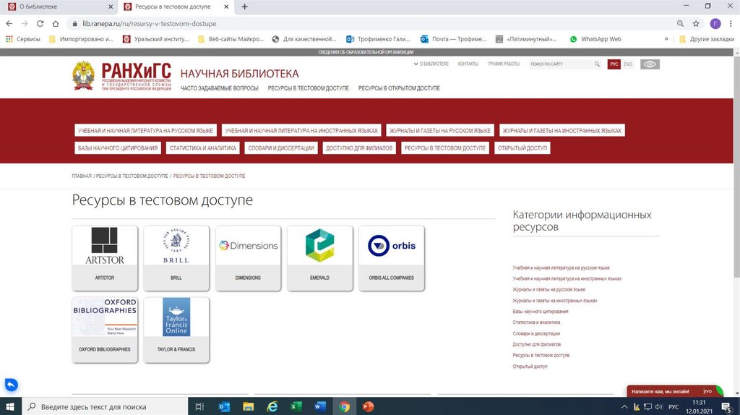Open the Oxford Bibliographies tile
The width and height of the screenshot is (740, 415).
click(105, 330)
